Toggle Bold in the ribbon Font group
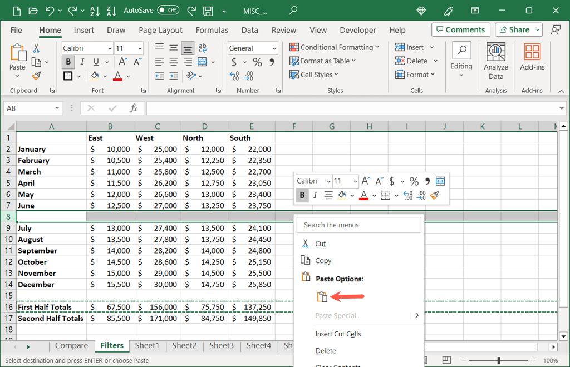The image size is (570, 367). [68, 62]
